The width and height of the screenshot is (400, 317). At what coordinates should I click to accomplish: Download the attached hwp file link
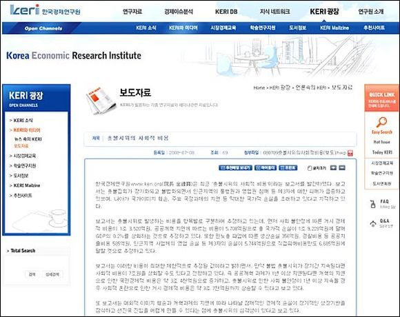[x=304, y=152]
